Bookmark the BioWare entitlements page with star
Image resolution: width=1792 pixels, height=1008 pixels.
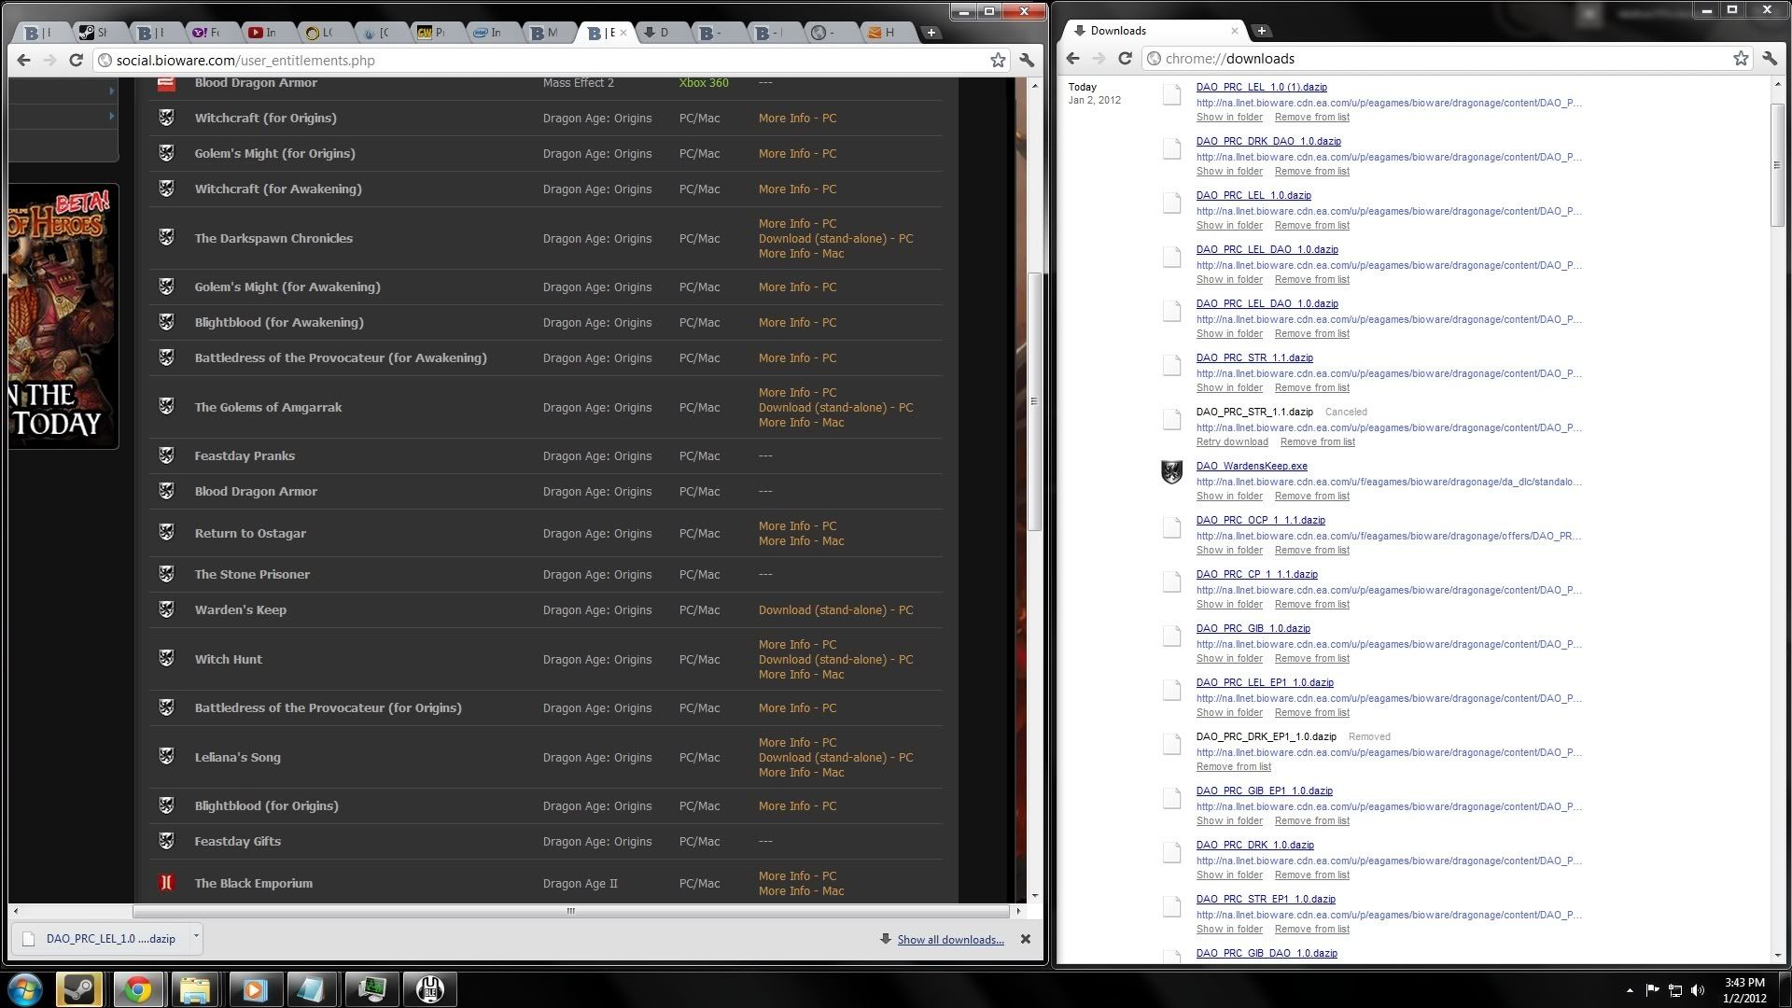(998, 61)
